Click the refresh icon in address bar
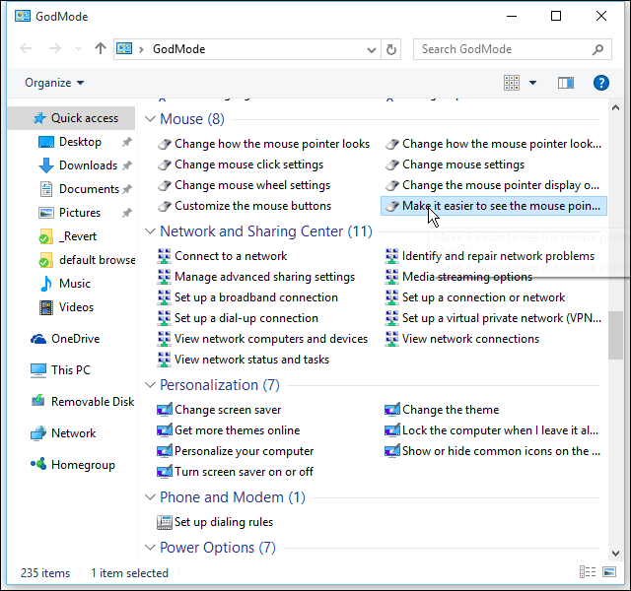The width and height of the screenshot is (631, 591). [391, 49]
